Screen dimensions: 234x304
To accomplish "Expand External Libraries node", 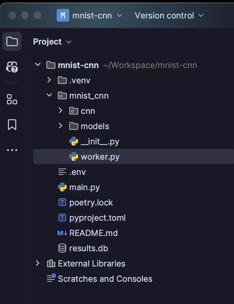I will pyautogui.click(x=38, y=263).
